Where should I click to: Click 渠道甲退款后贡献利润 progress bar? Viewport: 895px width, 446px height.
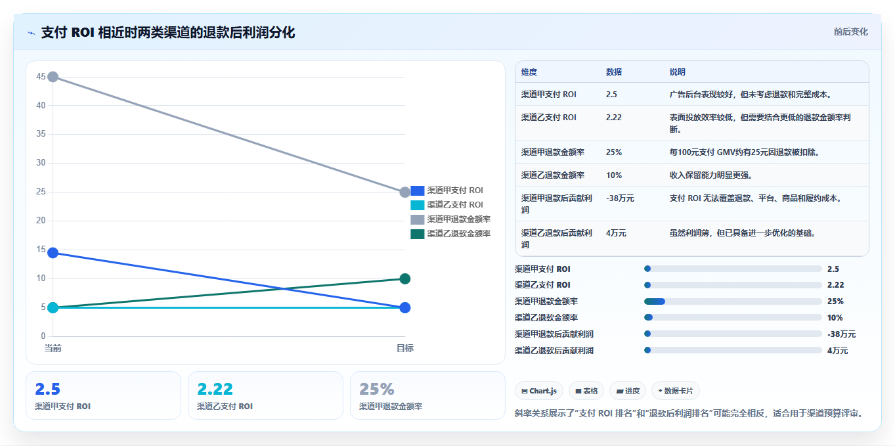coord(733,334)
